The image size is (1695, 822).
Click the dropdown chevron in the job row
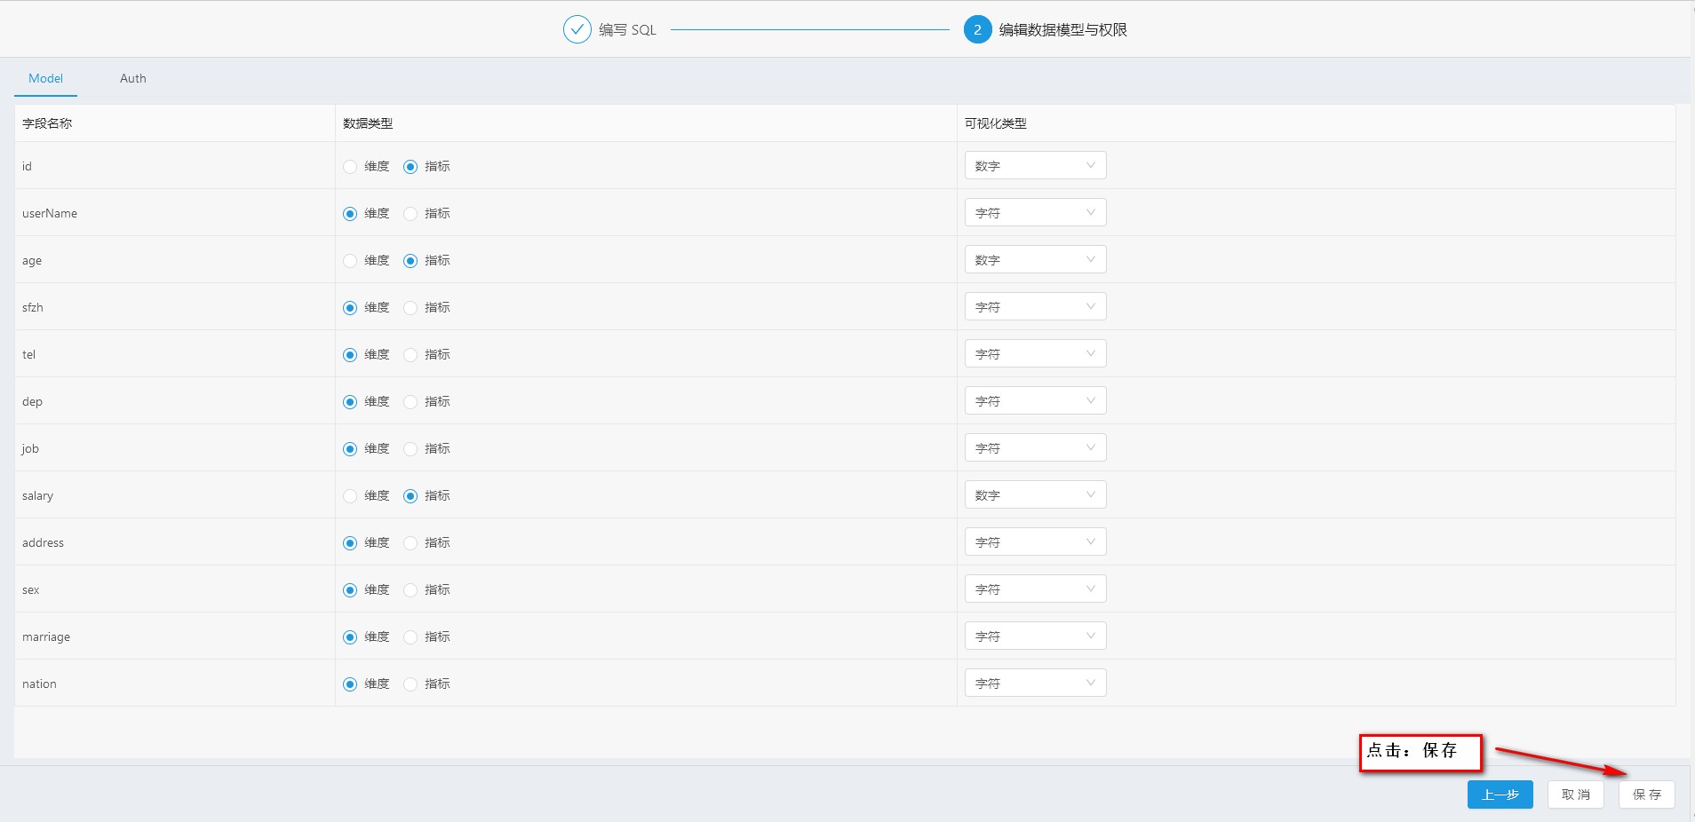(x=1090, y=448)
